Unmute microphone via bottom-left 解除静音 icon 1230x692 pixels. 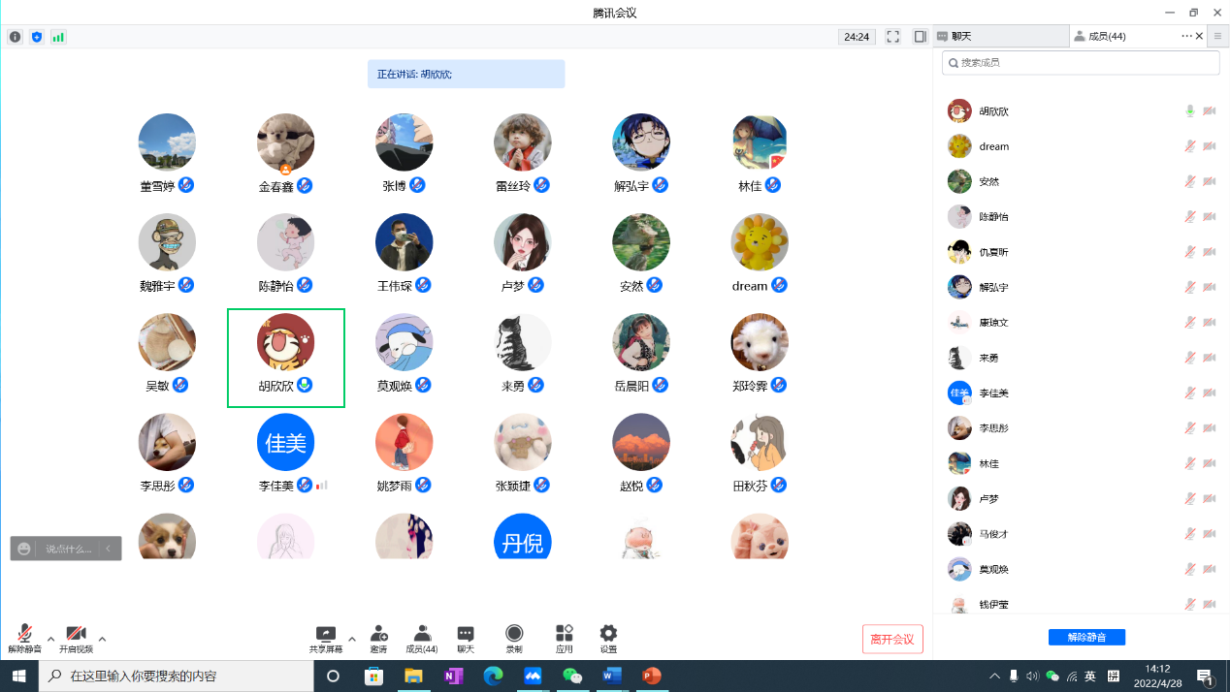[24, 638]
